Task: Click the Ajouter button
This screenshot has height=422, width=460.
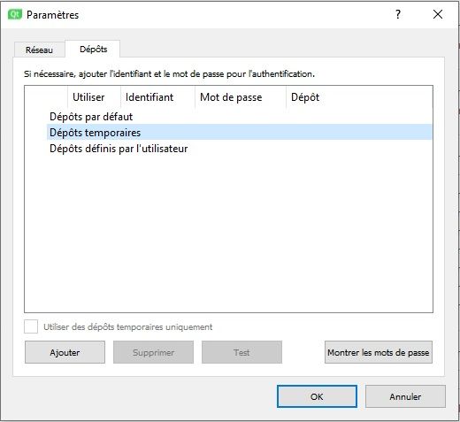Action: (65, 352)
